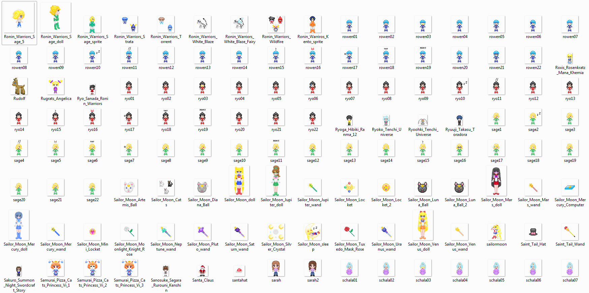589x293 pixels.
Task: Click the Sailor_Moon_Silver_Crystal icon
Action: click(276, 232)
